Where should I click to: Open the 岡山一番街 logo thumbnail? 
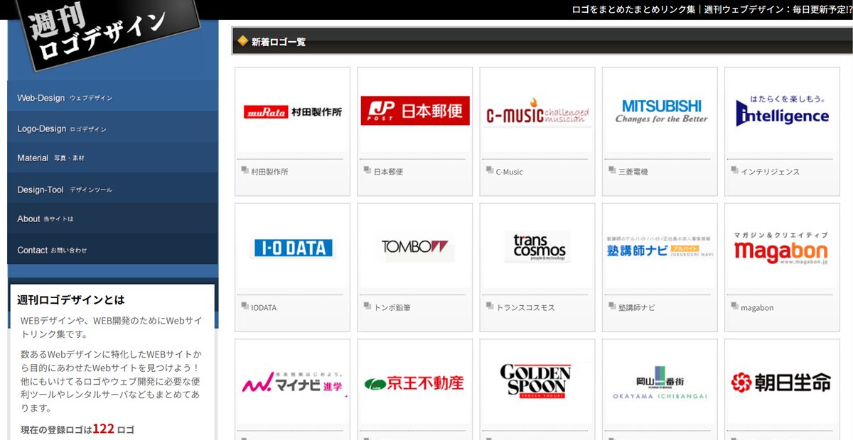[x=660, y=383]
